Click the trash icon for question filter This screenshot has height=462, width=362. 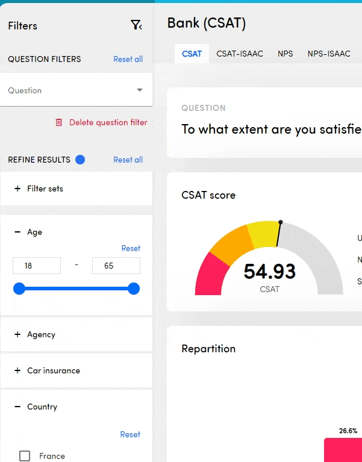[x=59, y=122]
